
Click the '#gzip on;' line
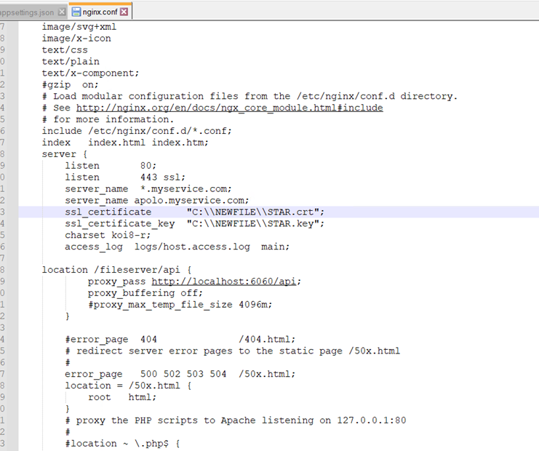[x=70, y=84]
